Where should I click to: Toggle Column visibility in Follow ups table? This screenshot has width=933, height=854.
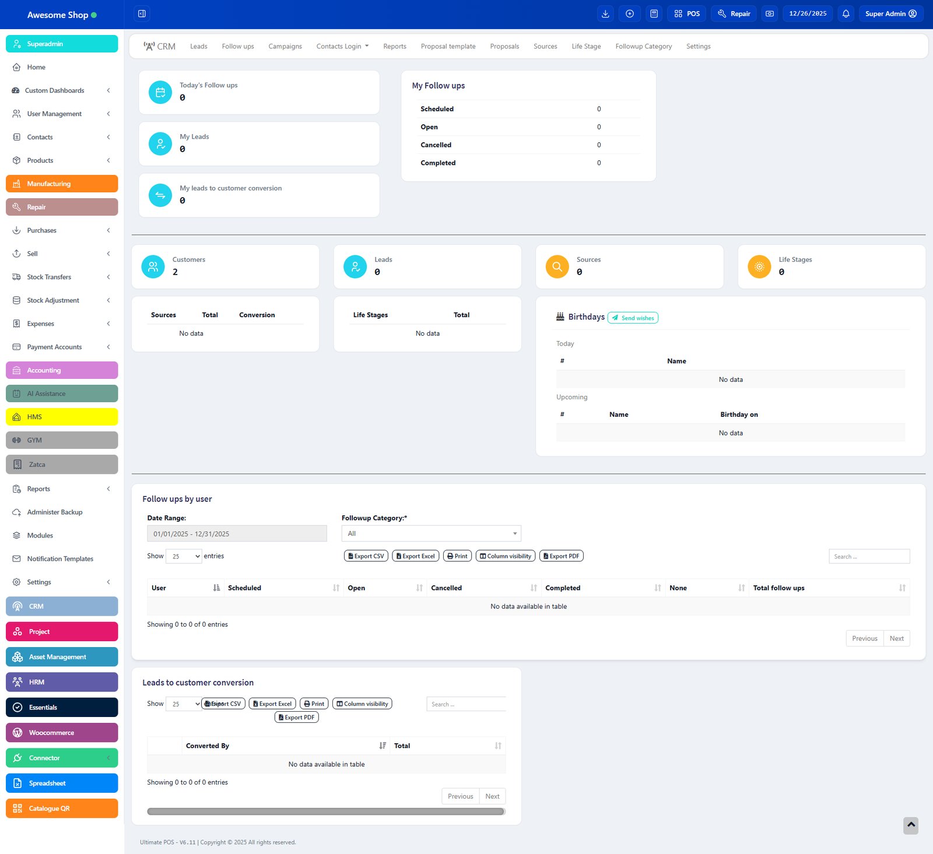[x=505, y=556]
